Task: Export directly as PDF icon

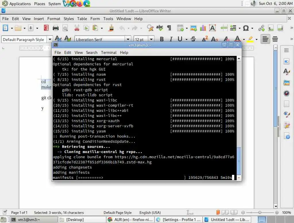Action: [46, 28]
